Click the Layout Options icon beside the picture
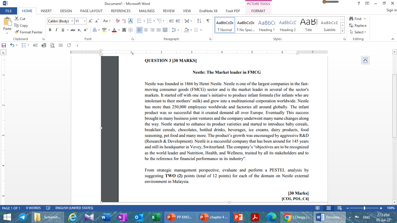397x223 pixels. (x=365, y=60)
